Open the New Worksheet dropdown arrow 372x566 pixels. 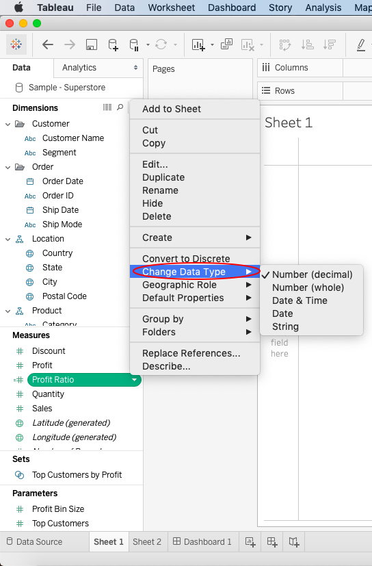click(x=212, y=44)
